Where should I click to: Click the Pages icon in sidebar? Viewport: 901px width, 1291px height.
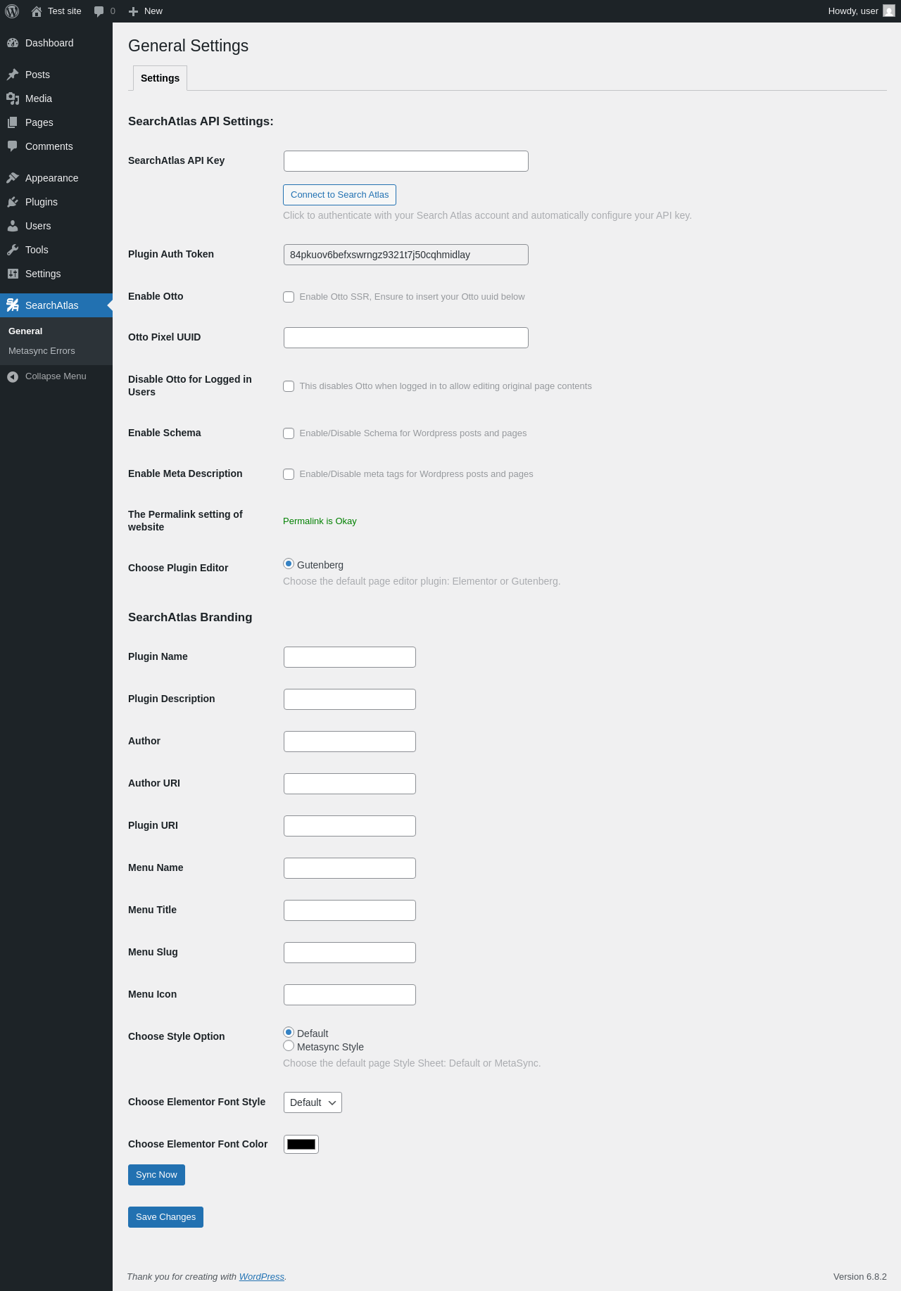pyautogui.click(x=13, y=122)
